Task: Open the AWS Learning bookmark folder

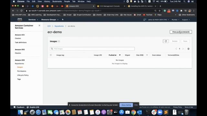Action: tap(35, 15)
